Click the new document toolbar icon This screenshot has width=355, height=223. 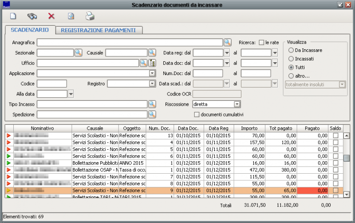tap(13, 16)
